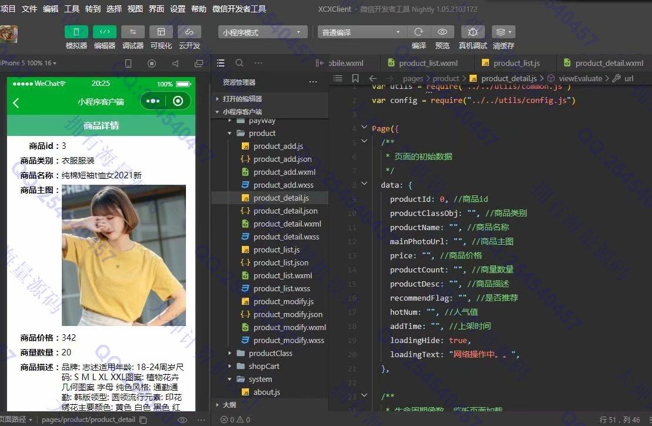Switch to product_list.wxml tab
652x426 pixels.
coord(427,63)
